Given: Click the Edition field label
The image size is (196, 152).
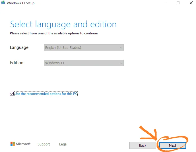Looking at the screenshot, I should coord(16,63).
